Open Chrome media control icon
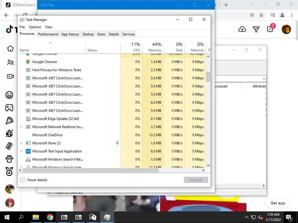The width and height of the screenshot is (298, 223). pos(273,15)
